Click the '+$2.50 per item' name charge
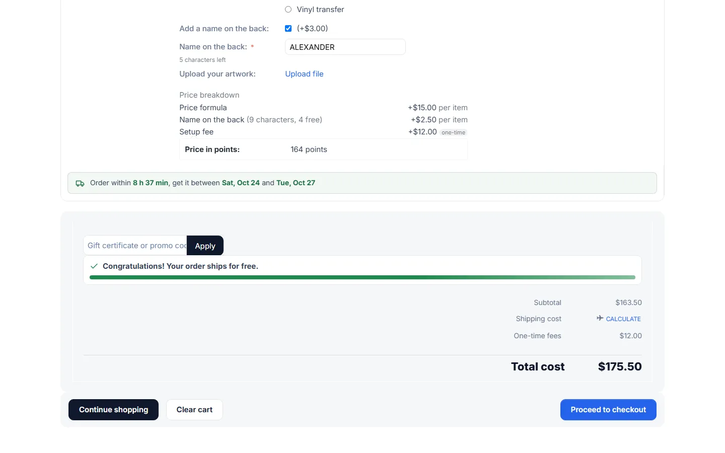The width and height of the screenshot is (725, 453). [439, 120]
